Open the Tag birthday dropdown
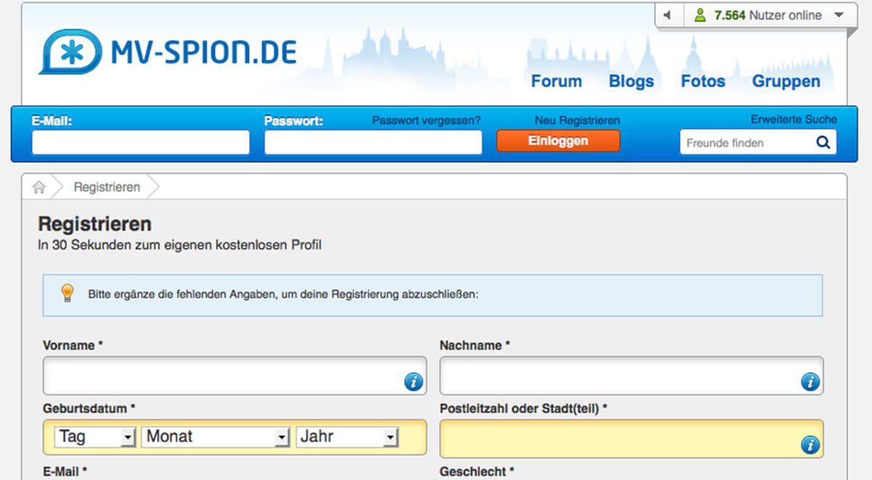The image size is (872, 480). coord(95,436)
